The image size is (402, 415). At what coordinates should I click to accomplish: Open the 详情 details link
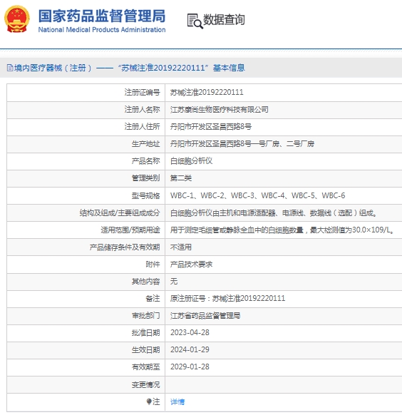tap(177, 401)
